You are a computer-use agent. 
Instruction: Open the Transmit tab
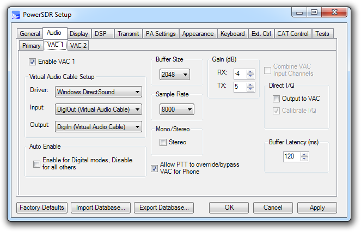click(x=129, y=34)
